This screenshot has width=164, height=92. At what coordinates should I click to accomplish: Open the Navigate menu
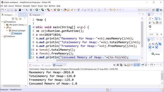point(26,6)
